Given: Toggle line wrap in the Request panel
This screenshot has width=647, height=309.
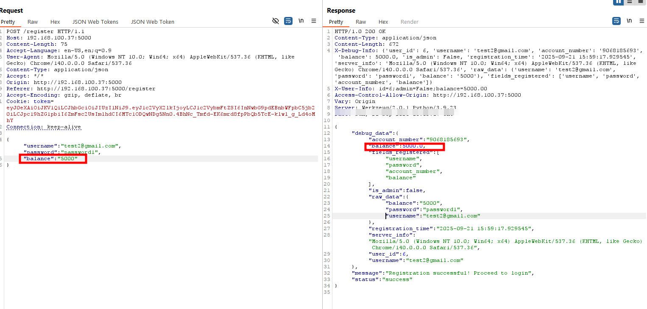Looking at the screenshot, I should [x=288, y=21].
